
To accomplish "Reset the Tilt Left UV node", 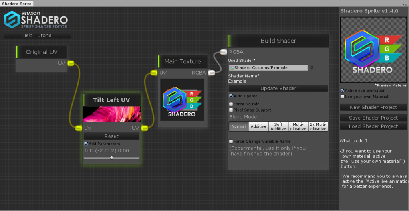I will tap(112, 136).
